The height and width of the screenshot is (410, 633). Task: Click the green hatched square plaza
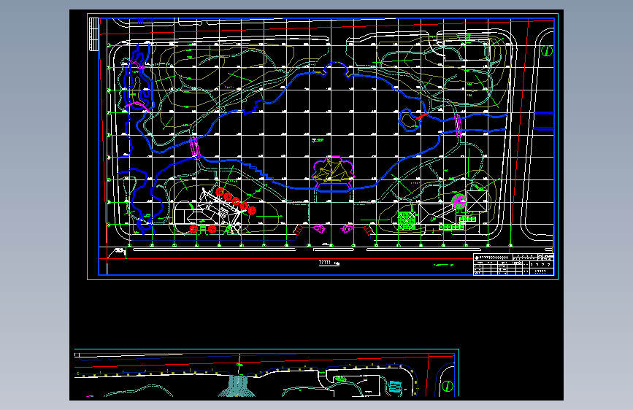point(407,220)
